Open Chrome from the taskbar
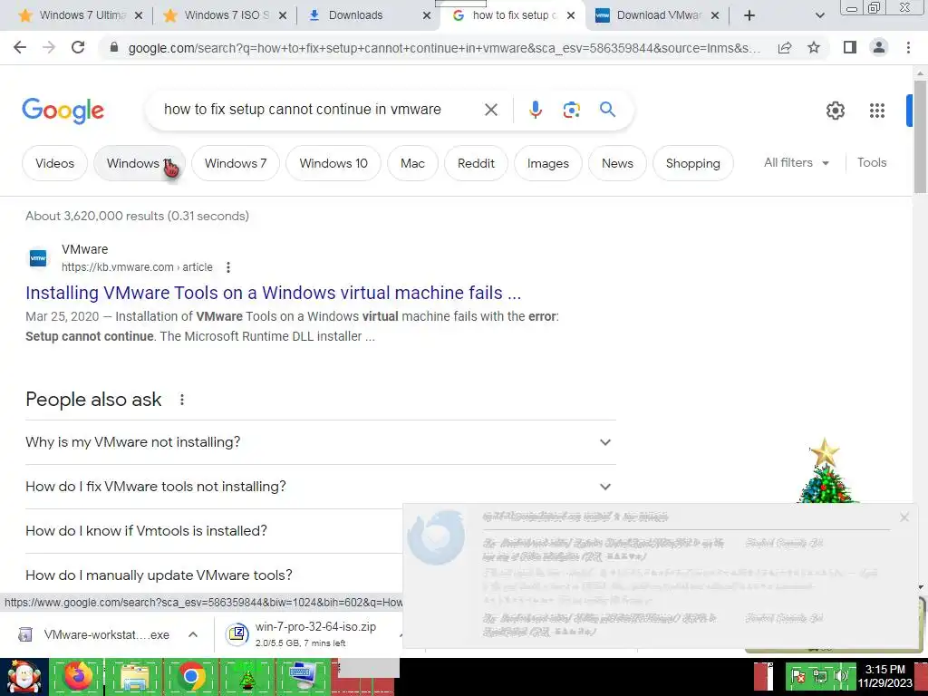 coord(190,676)
